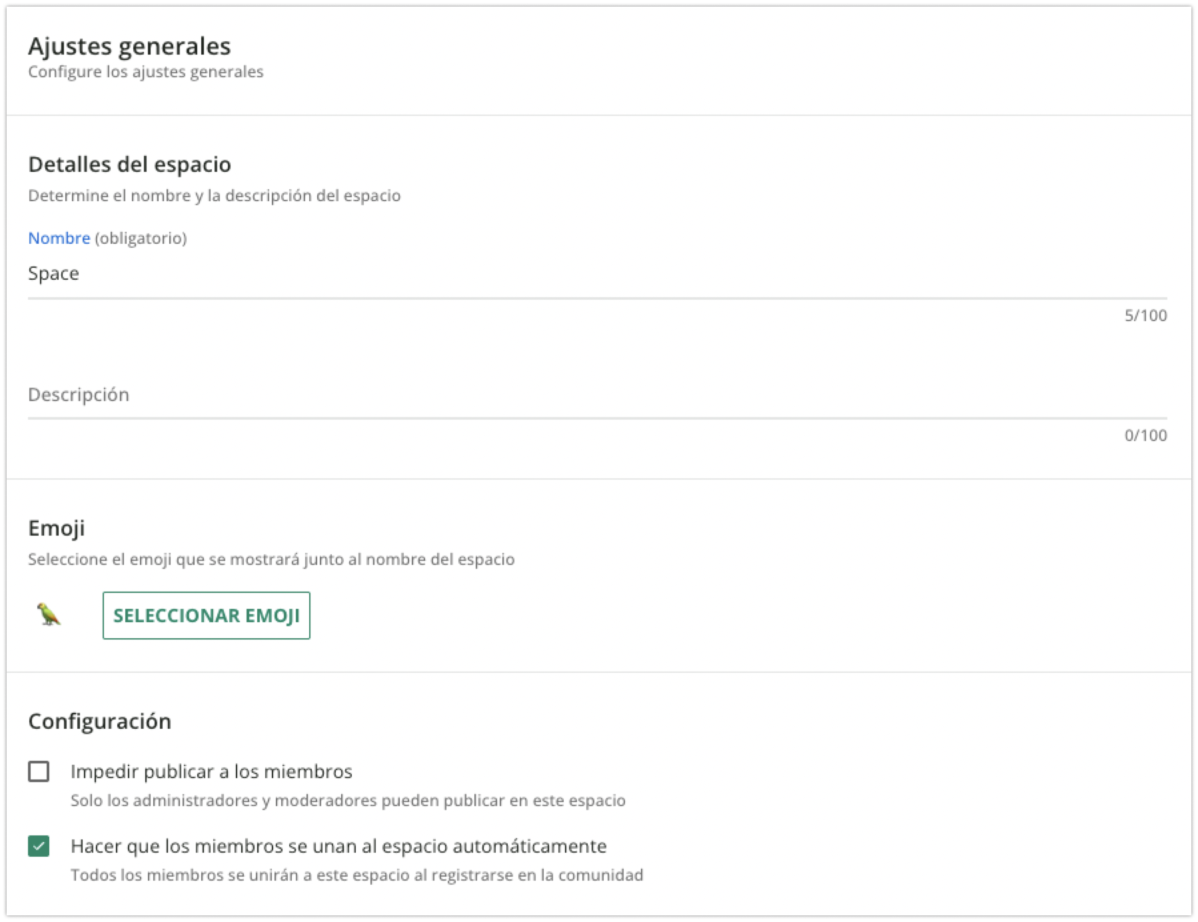Click the blue Nombre field label

click(x=59, y=238)
